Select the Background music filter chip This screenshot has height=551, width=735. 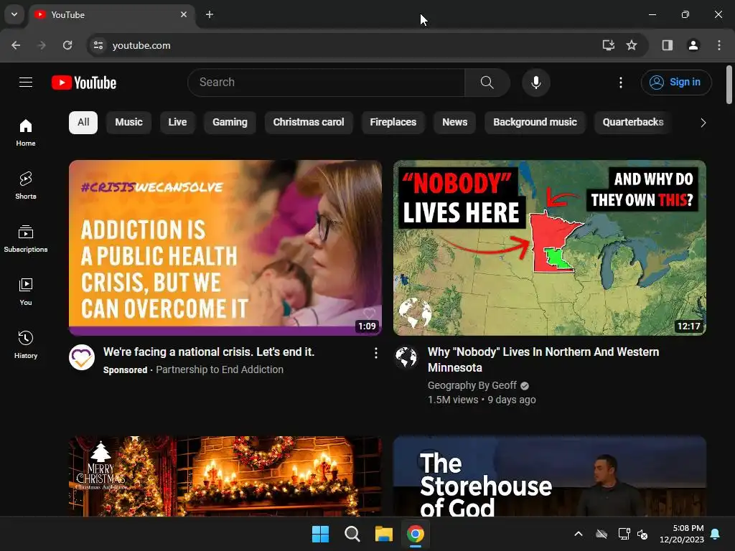click(x=535, y=122)
